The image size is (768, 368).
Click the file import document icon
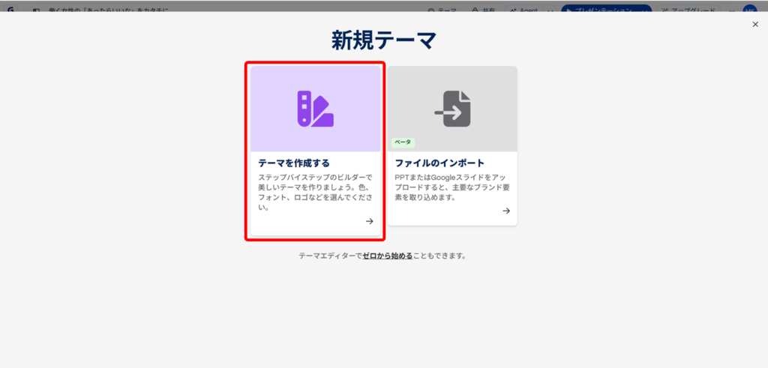[452, 109]
